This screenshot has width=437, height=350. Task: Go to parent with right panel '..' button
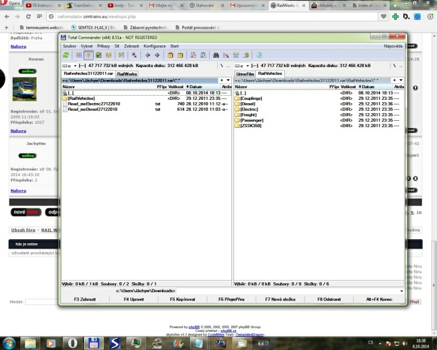[401, 66]
